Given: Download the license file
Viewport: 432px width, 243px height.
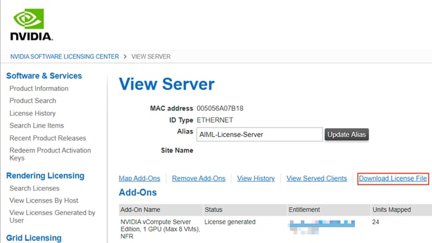Looking at the screenshot, I should 393,178.
